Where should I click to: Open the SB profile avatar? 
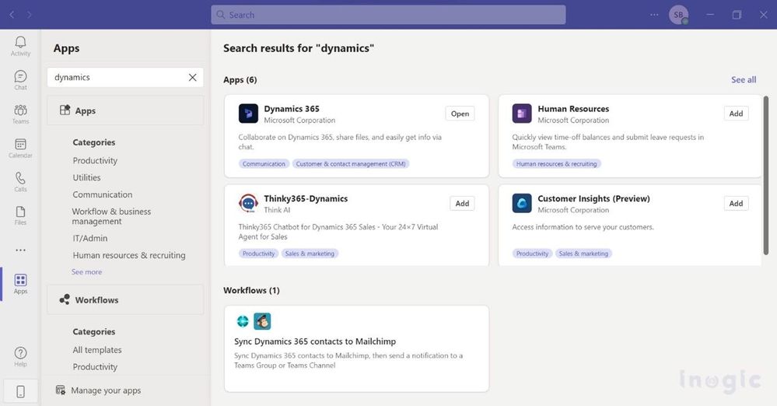coord(678,15)
